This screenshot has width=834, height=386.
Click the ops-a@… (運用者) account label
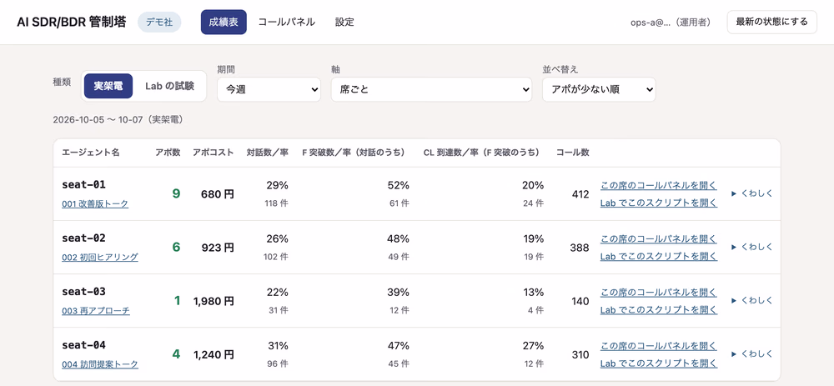coord(671,23)
